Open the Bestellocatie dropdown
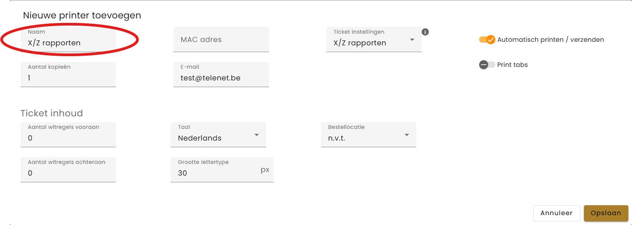This screenshot has width=632, height=225. [368, 135]
